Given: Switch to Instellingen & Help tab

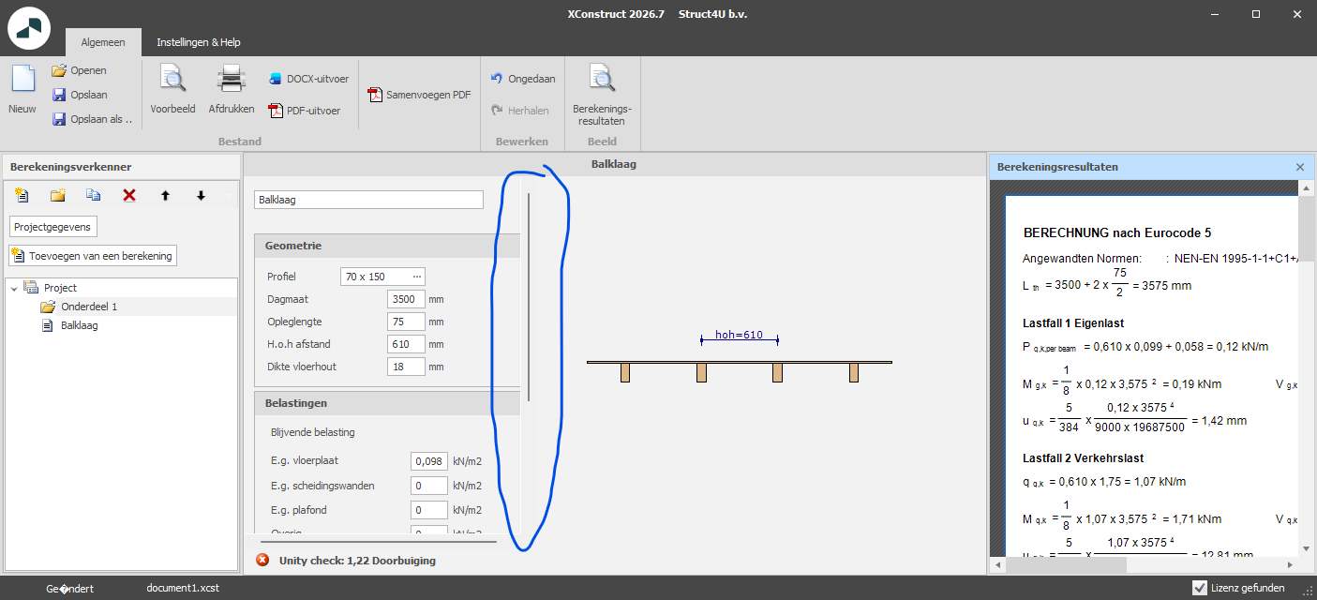Looking at the screenshot, I should click(198, 42).
